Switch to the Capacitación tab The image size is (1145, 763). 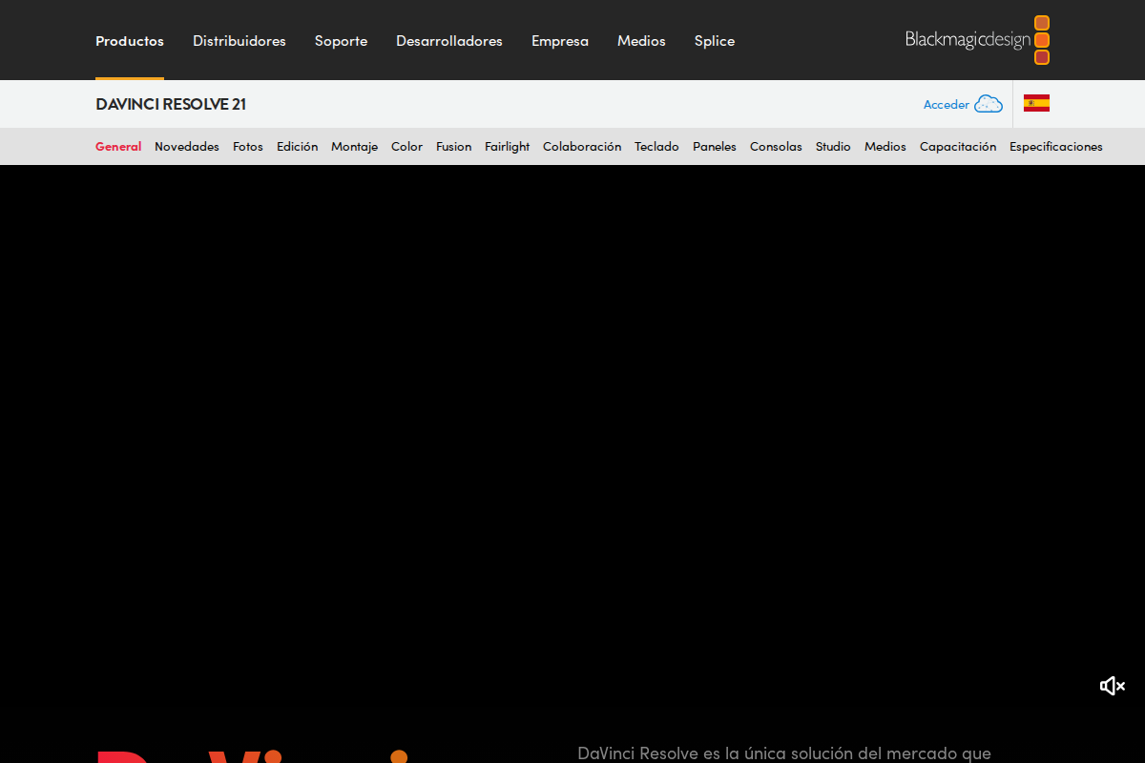click(958, 147)
